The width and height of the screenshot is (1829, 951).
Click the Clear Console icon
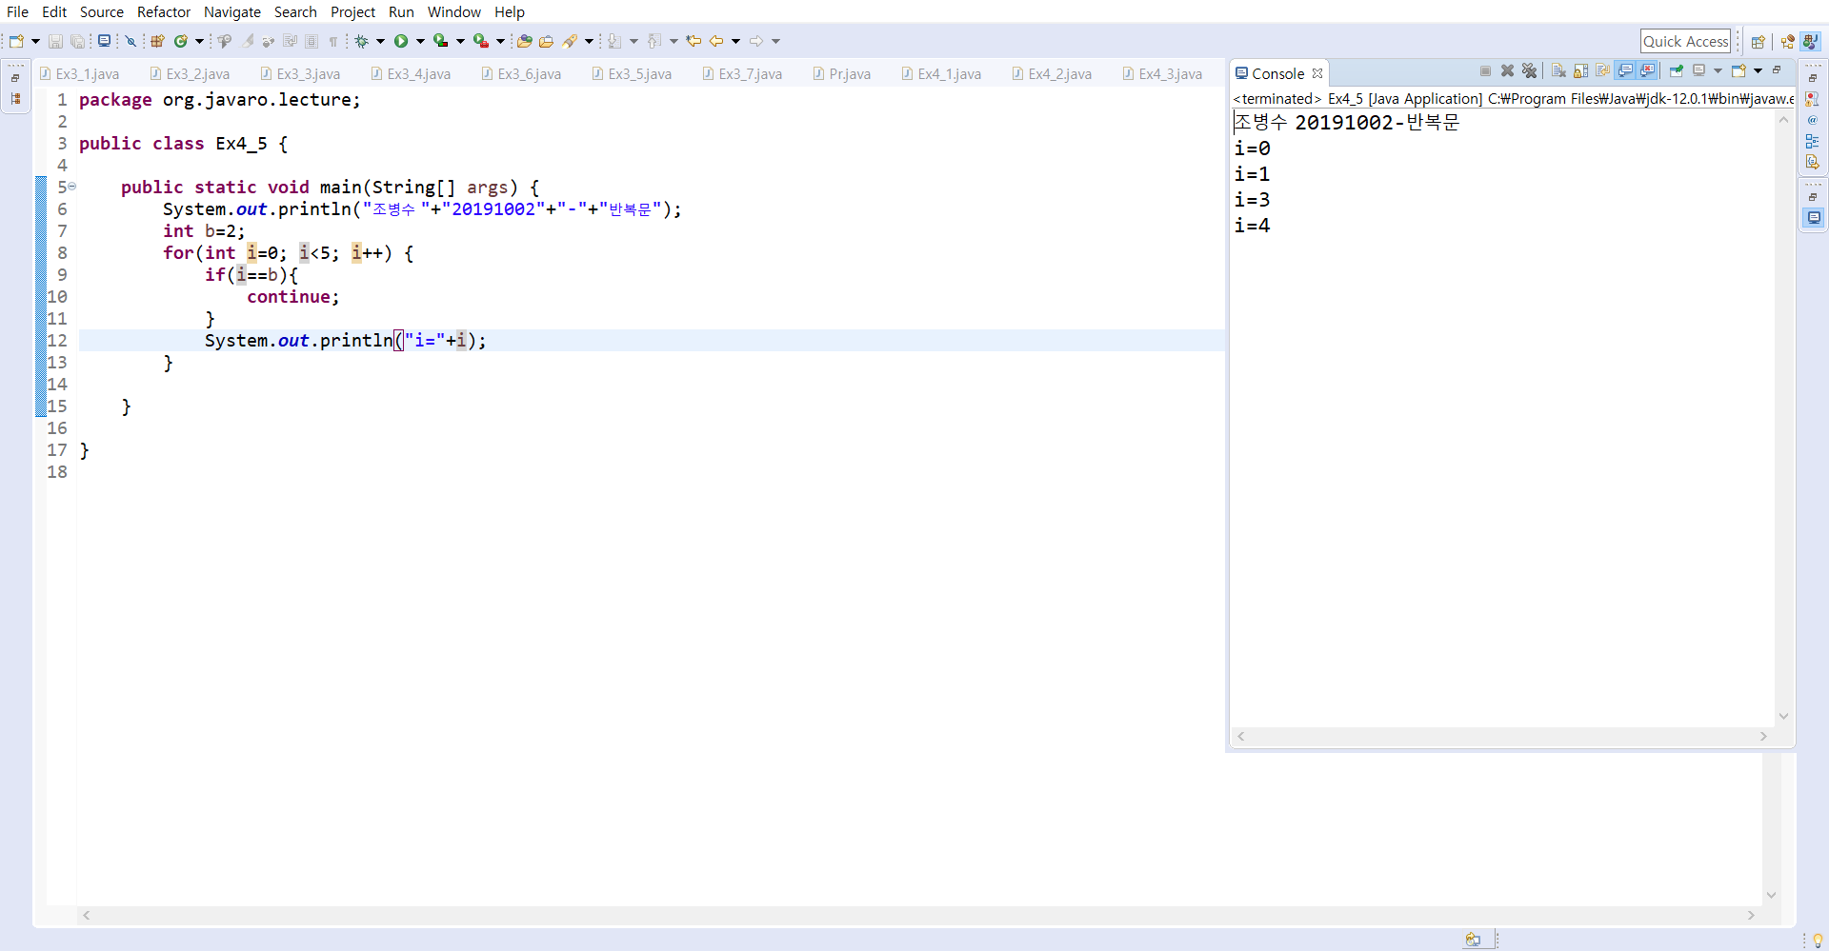click(1558, 70)
